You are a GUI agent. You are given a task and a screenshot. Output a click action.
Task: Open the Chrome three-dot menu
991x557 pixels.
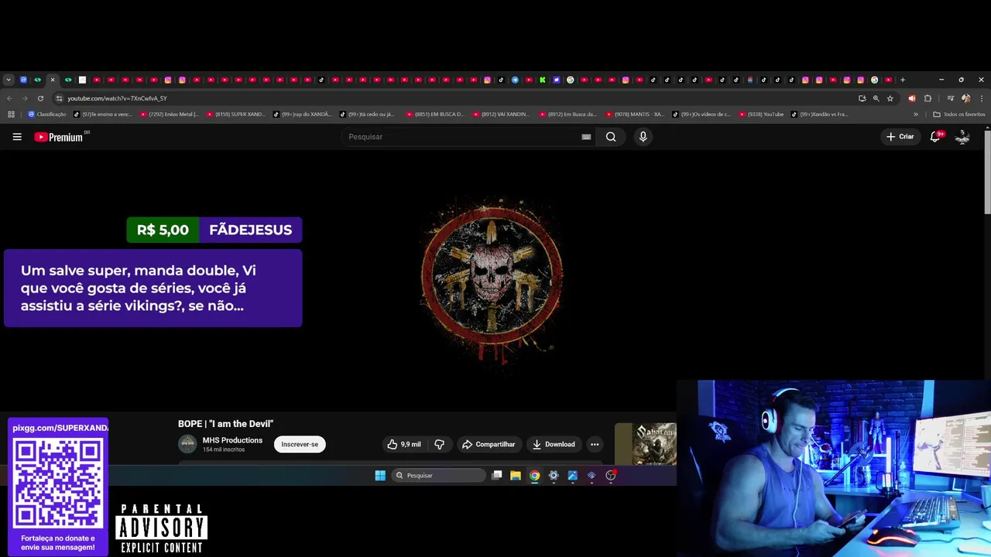[x=982, y=98]
